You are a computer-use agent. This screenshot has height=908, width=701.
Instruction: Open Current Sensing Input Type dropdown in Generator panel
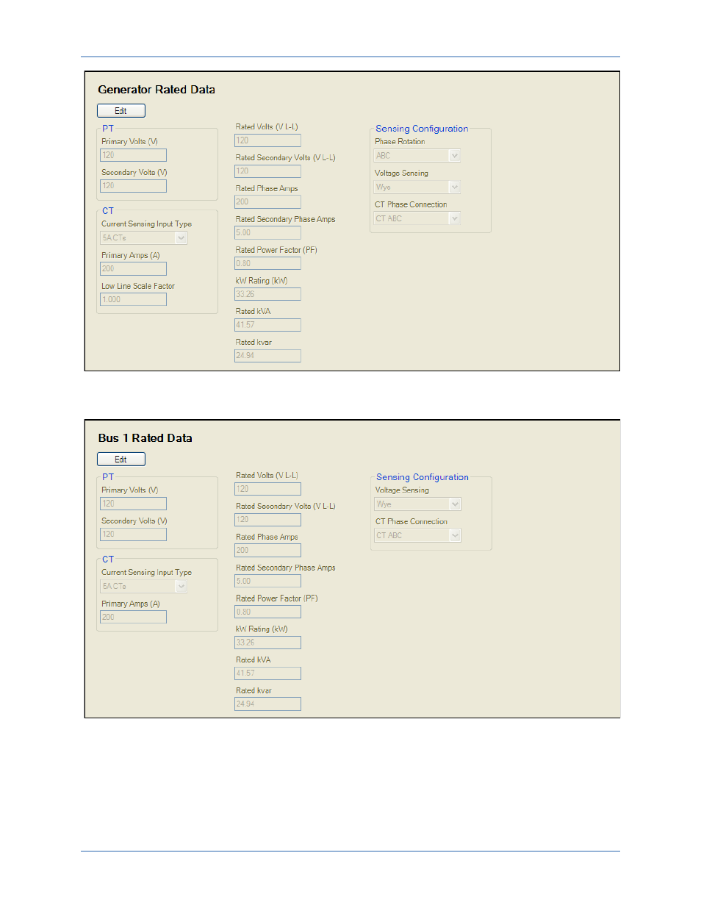(144, 238)
